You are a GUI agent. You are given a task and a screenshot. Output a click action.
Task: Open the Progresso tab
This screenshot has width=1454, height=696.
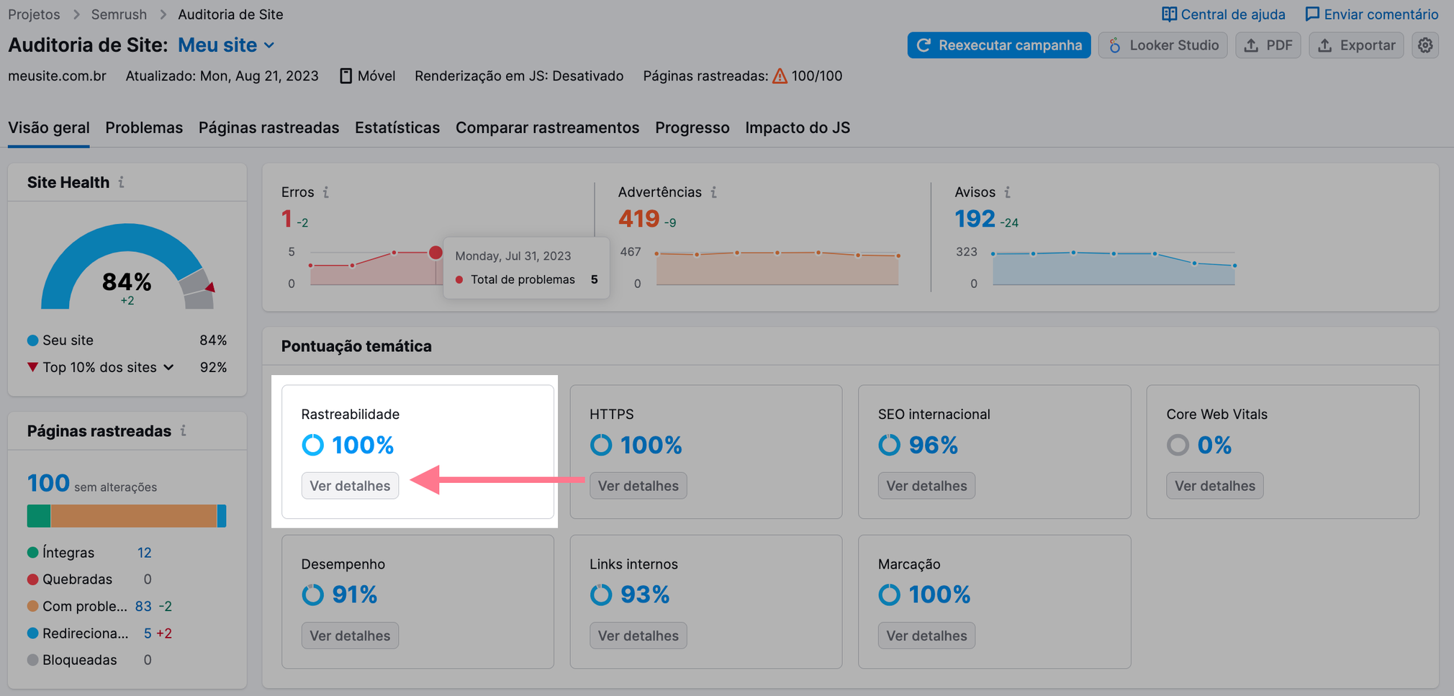click(692, 128)
